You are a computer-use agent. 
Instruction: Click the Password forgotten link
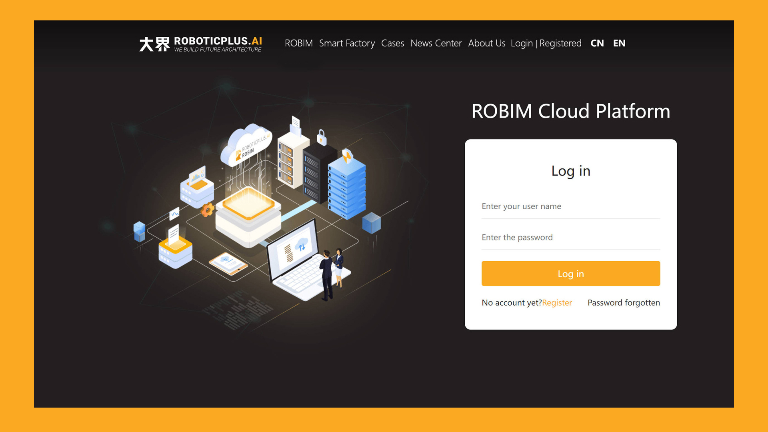(624, 303)
